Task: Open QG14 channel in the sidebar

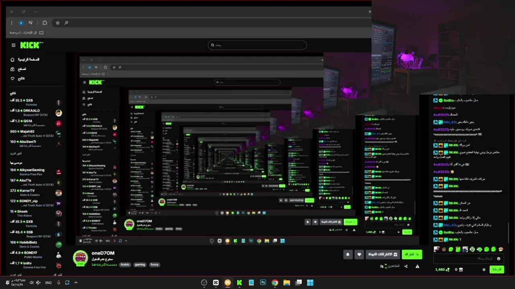Action: click(x=36, y=123)
